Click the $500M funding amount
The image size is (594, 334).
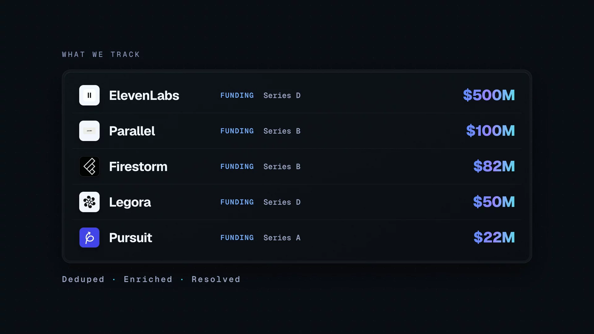pyautogui.click(x=489, y=95)
